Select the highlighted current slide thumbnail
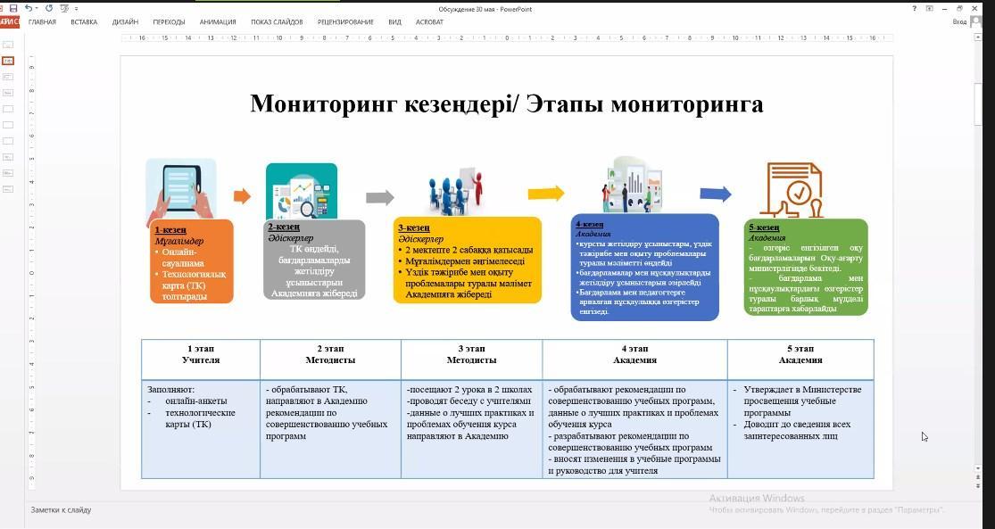Viewport: 995px width, 529px height. tap(8, 61)
